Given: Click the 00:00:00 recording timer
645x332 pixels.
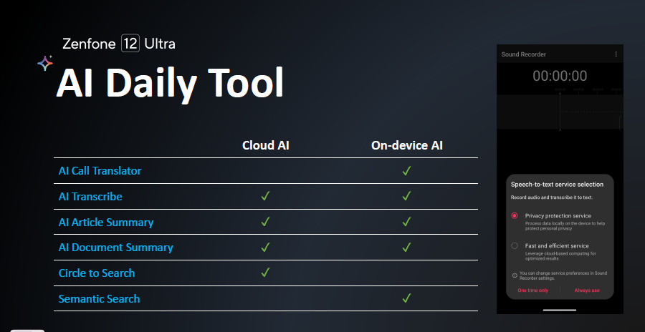Looking at the screenshot, I should pos(560,76).
